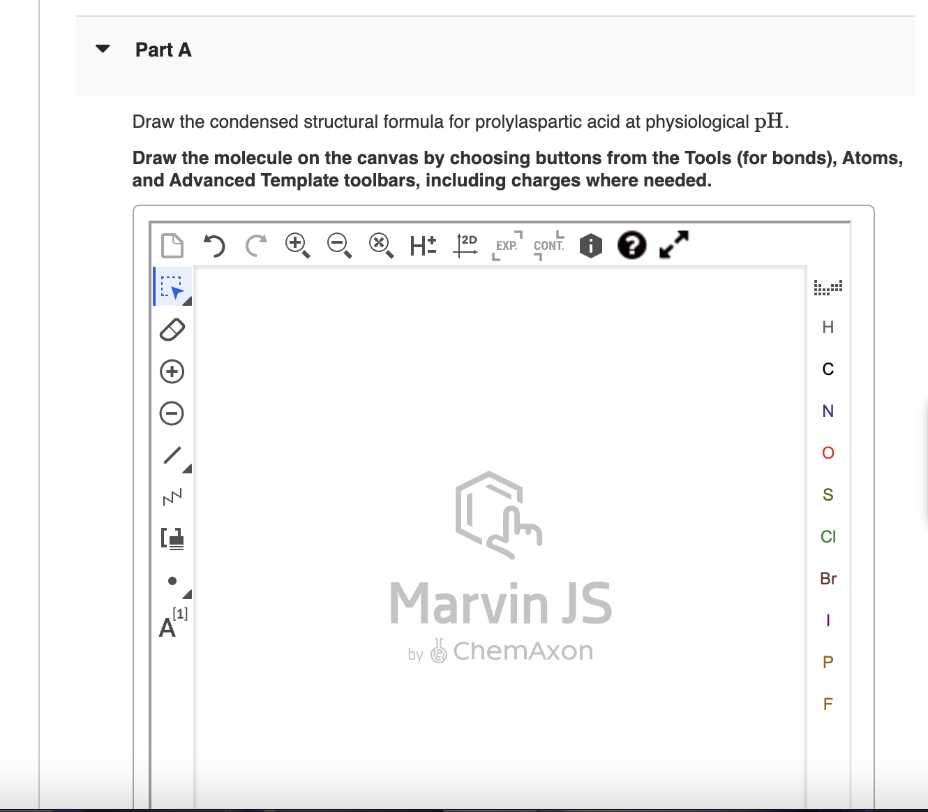Select the increase charge plus tool

pos(172,371)
